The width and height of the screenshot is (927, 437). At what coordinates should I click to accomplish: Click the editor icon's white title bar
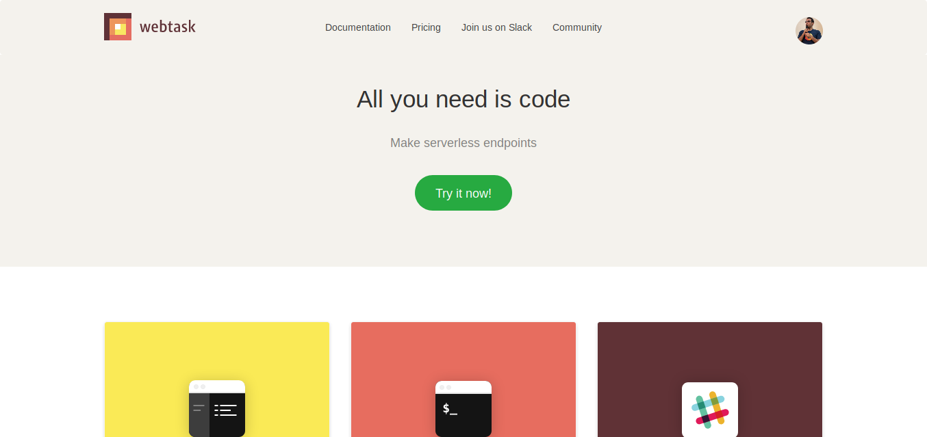[217, 386]
